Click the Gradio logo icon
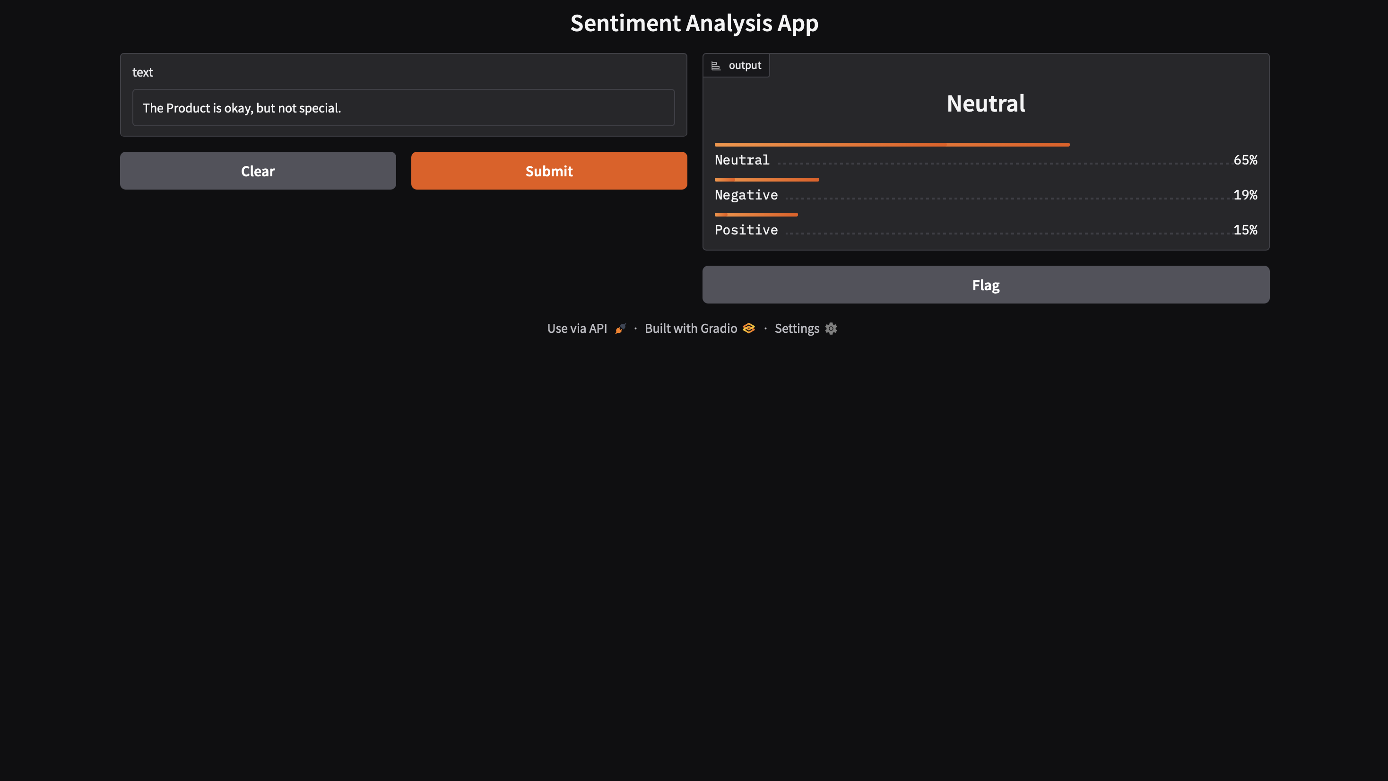 click(x=748, y=328)
